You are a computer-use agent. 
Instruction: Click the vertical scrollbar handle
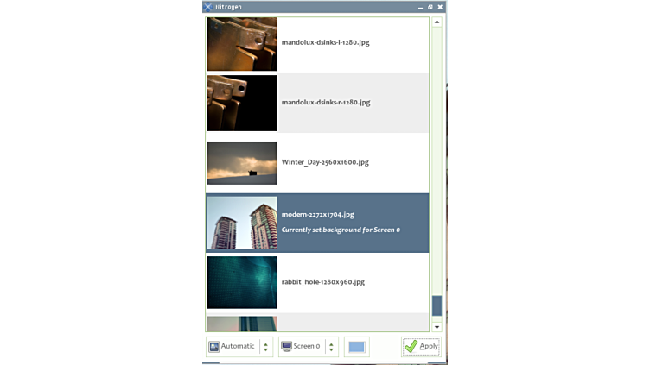pyautogui.click(x=437, y=305)
